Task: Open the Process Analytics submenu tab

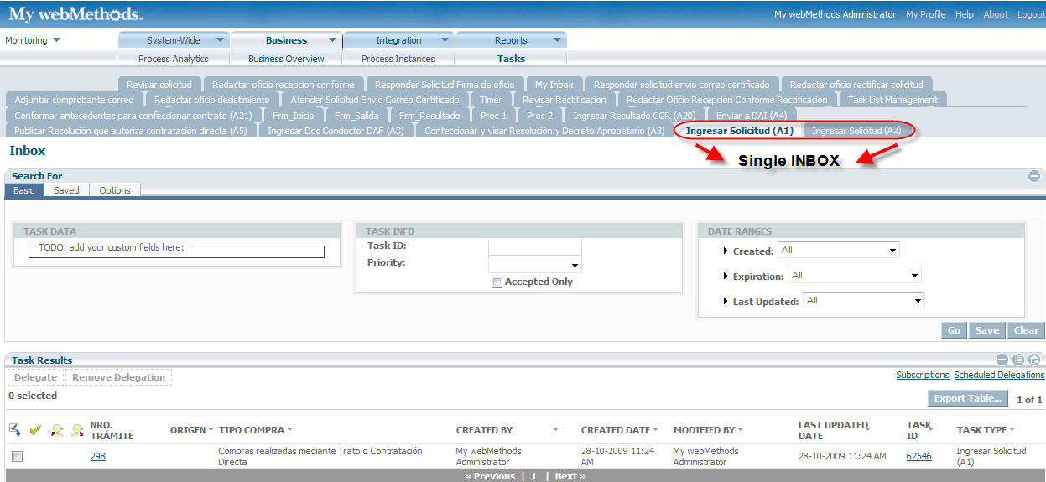Action: 173,59
